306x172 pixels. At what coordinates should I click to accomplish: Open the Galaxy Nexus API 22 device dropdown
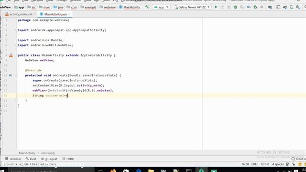[192, 7]
